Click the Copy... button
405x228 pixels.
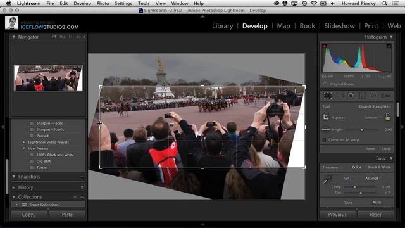29,215
